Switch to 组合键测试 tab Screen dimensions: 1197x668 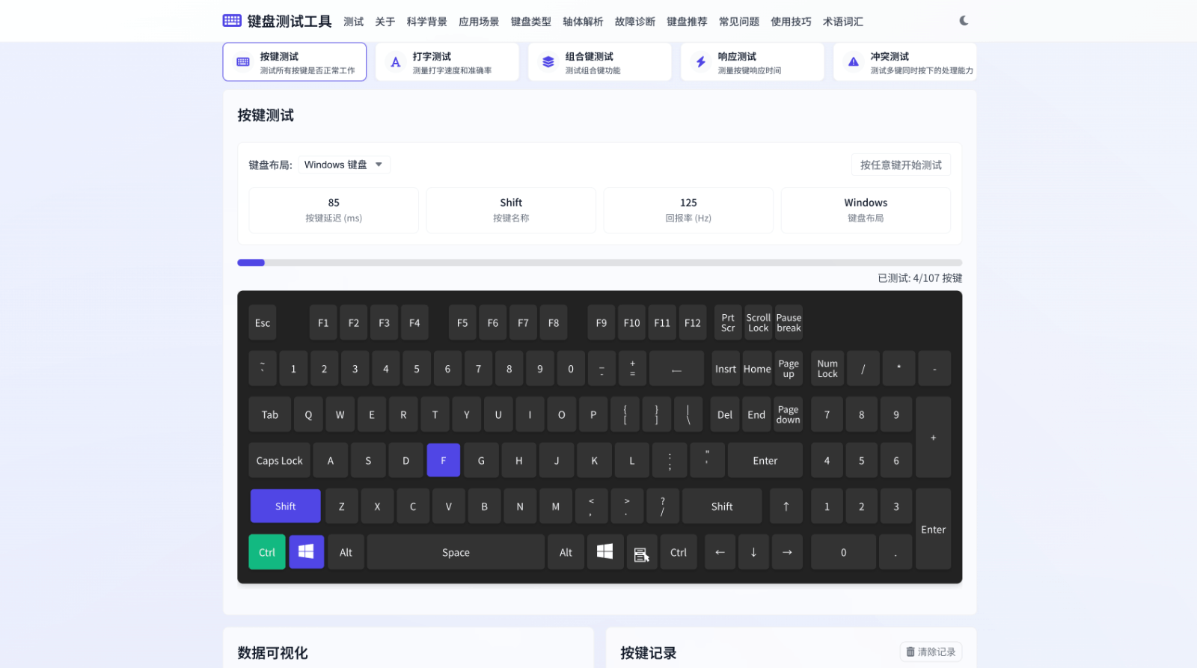click(599, 62)
